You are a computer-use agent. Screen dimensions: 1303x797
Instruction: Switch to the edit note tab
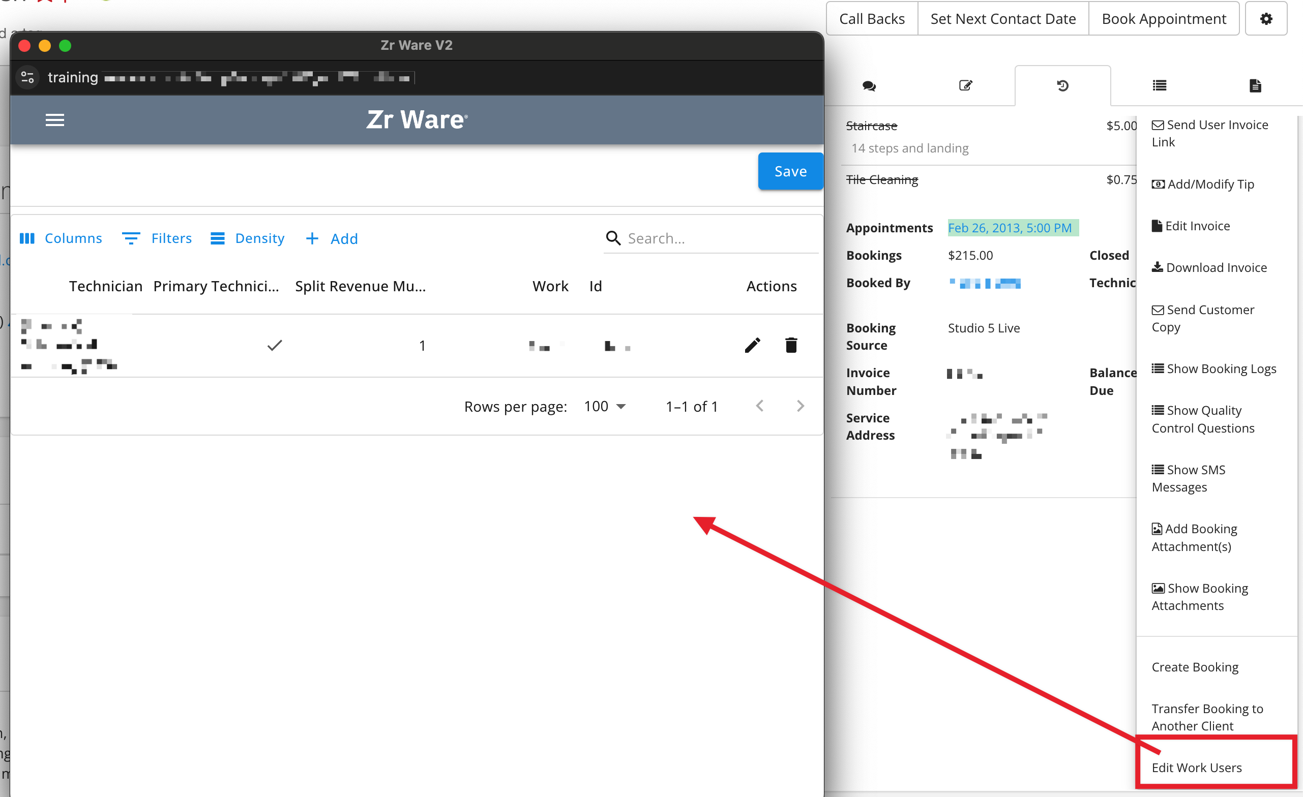click(966, 85)
